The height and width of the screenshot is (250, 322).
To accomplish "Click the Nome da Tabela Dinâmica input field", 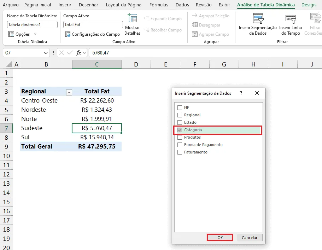I will (32, 25).
